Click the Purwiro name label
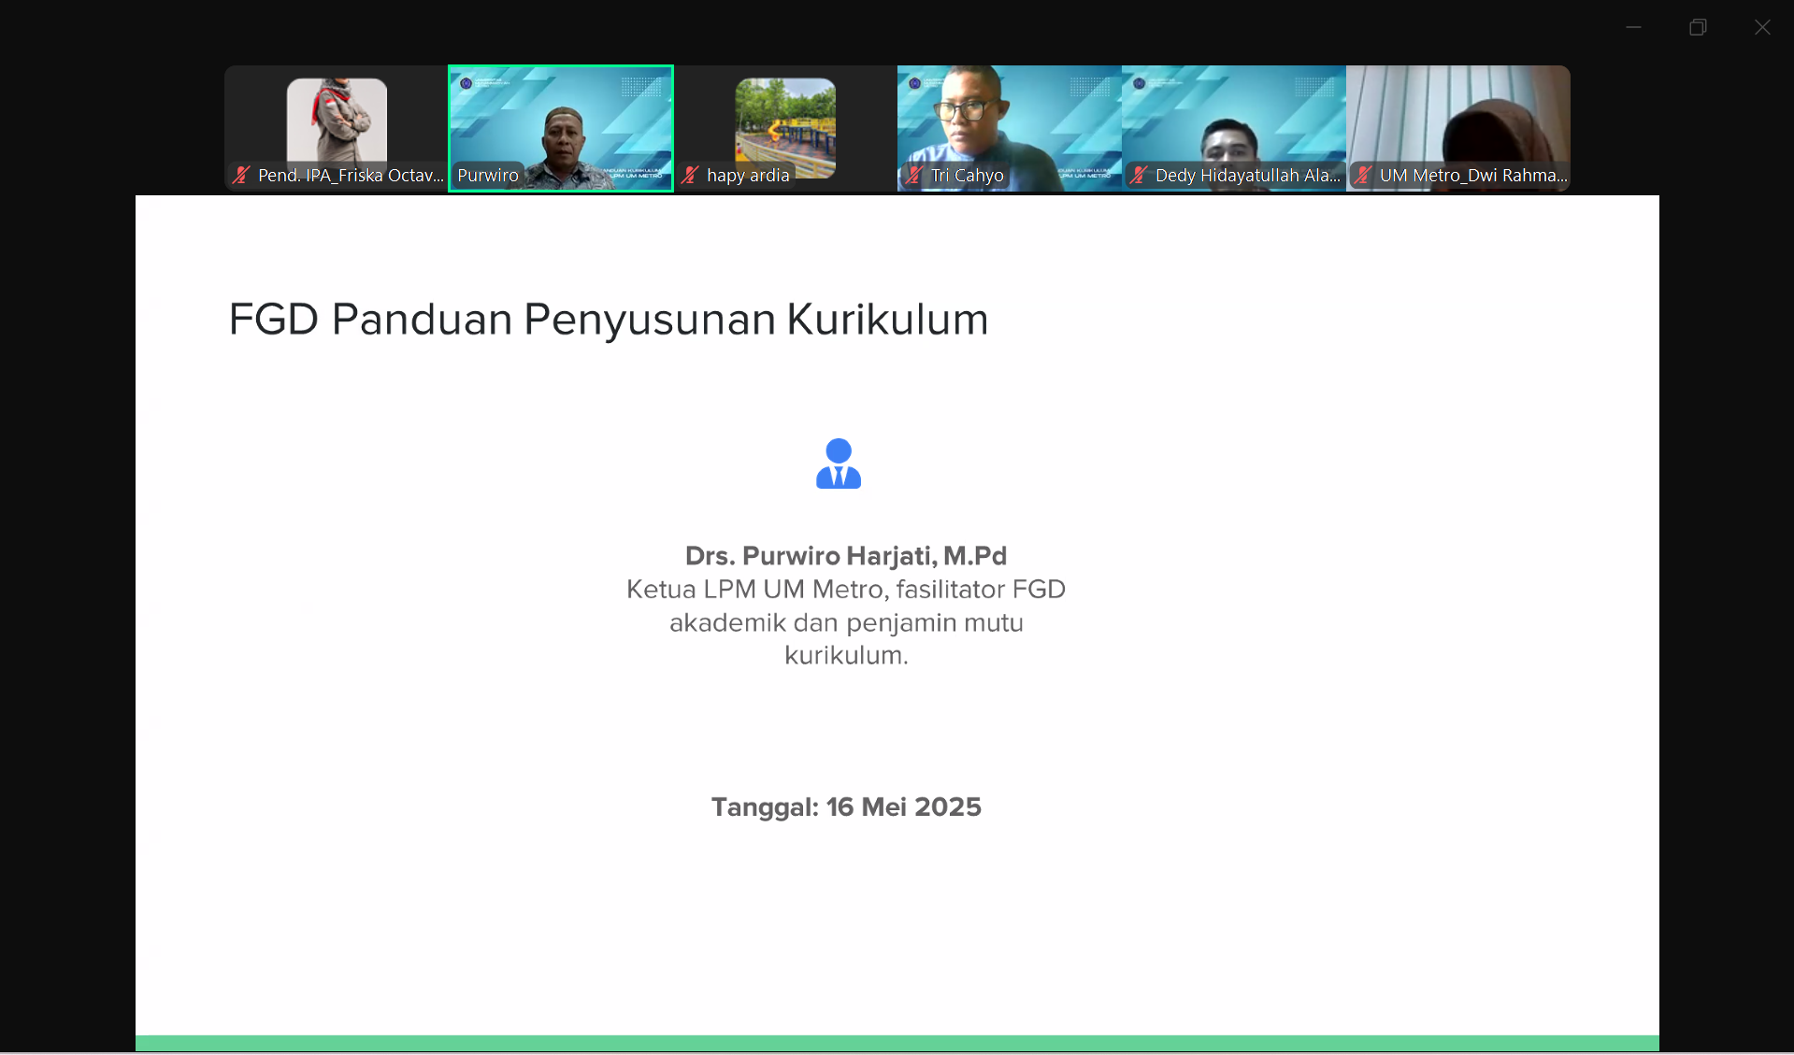This screenshot has height=1055, width=1794. click(488, 175)
